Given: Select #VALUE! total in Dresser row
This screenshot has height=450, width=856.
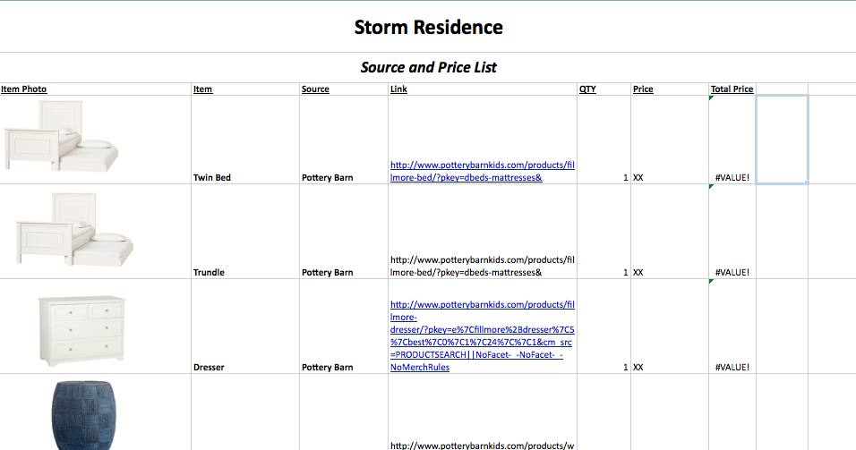Looking at the screenshot, I should click(732, 327).
